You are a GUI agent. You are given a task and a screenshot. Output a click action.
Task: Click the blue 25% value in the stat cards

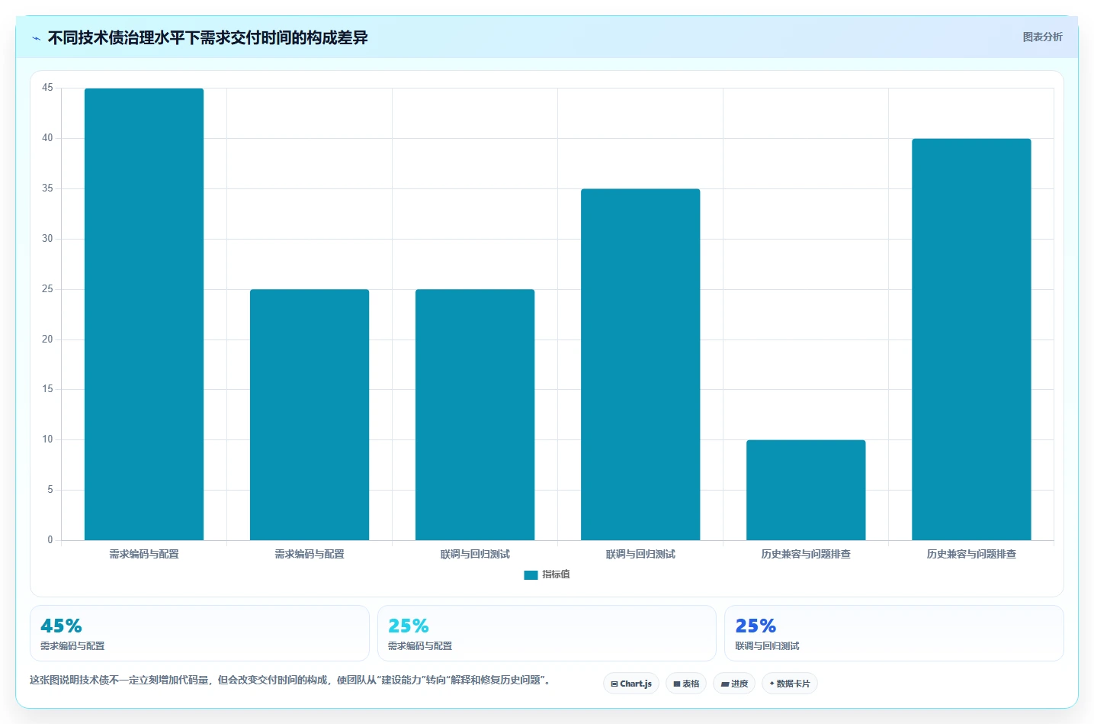756,626
